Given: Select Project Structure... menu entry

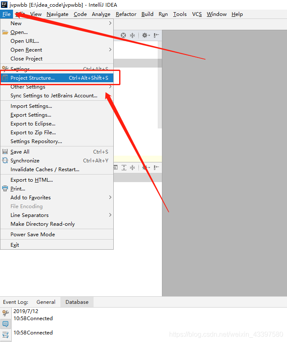Looking at the screenshot, I should click(57, 78).
